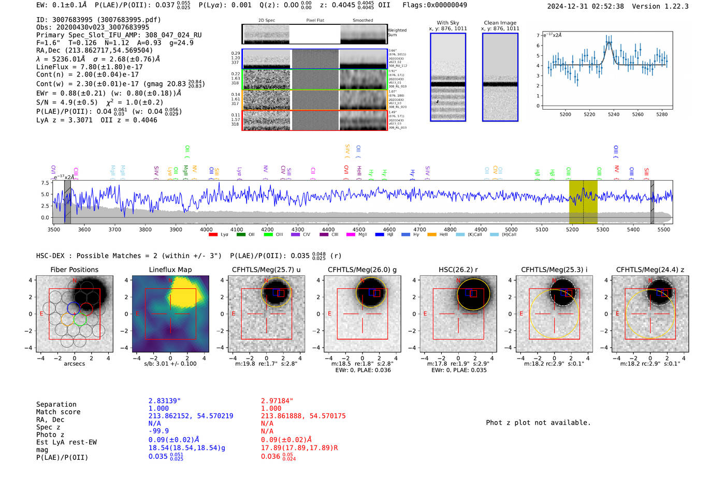Image resolution: width=725 pixels, height=493 pixels.
Task: Select the red-outlined 2D fiber spectrum row
Action: point(314,120)
